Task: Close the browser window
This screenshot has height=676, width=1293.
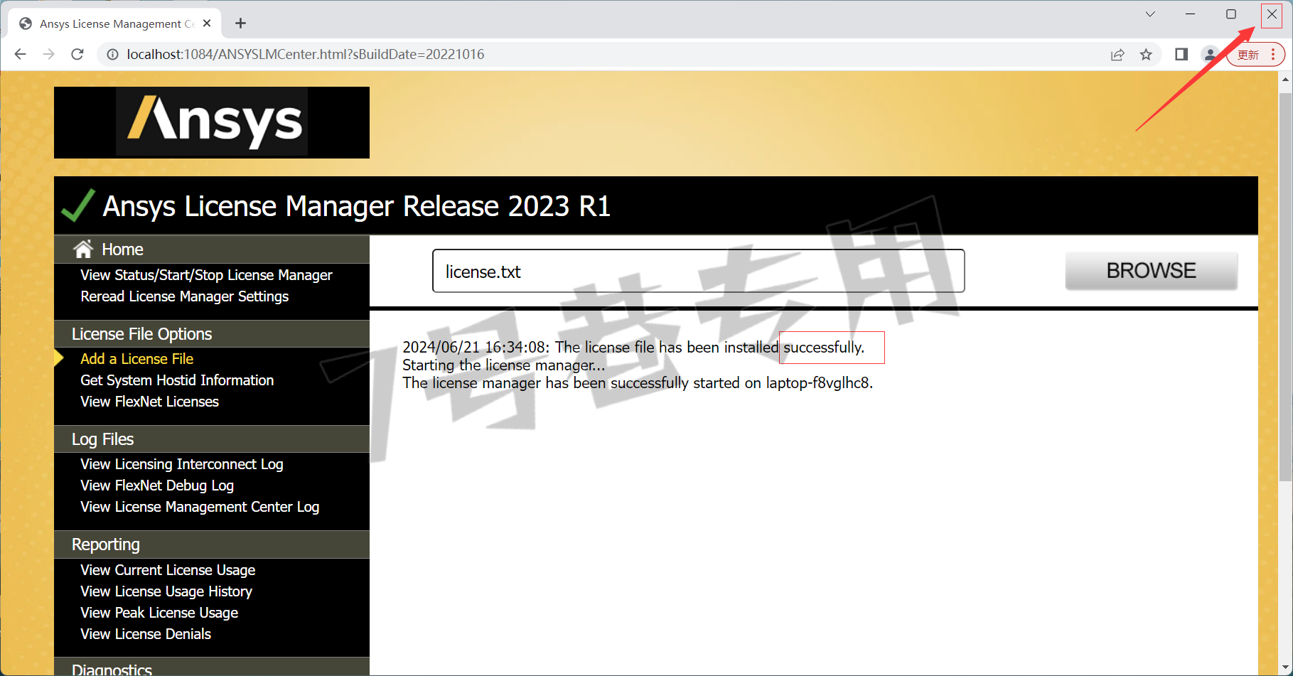Action: (x=1272, y=14)
